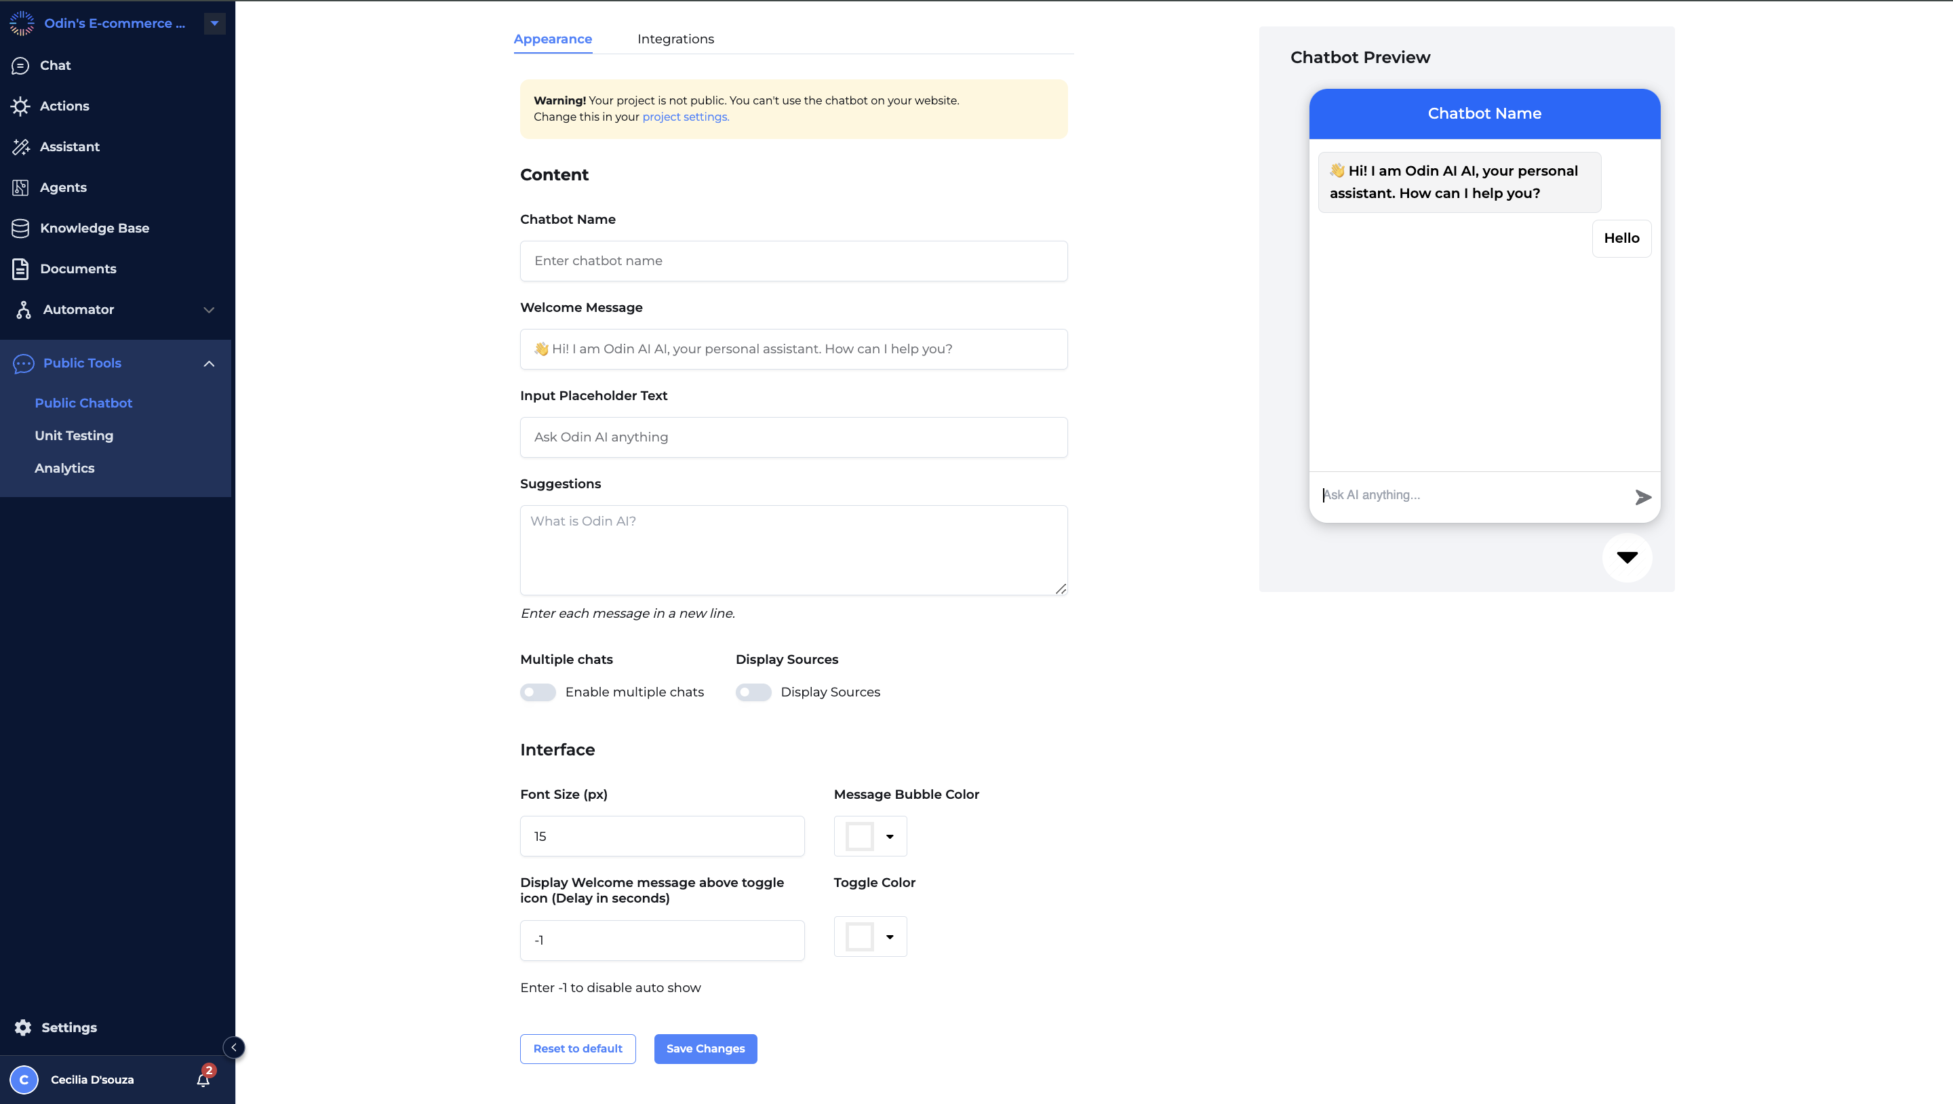
Task: Select the Message Bubble Color swatch
Action: [x=859, y=835]
